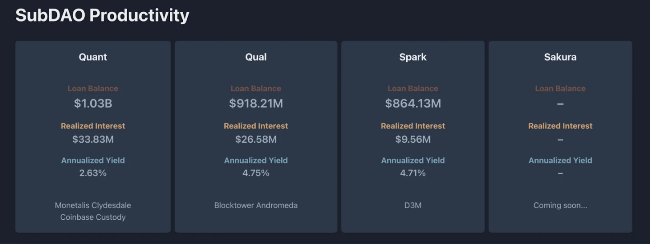The height and width of the screenshot is (244, 650).
Task: Click Qual realized interest $26.58M
Action: pyautogui.click(x=256, y=140)
